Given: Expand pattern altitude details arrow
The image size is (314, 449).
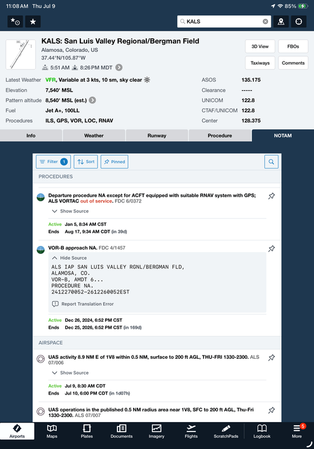Looking at the screenshot, I should tap(92, 100).
